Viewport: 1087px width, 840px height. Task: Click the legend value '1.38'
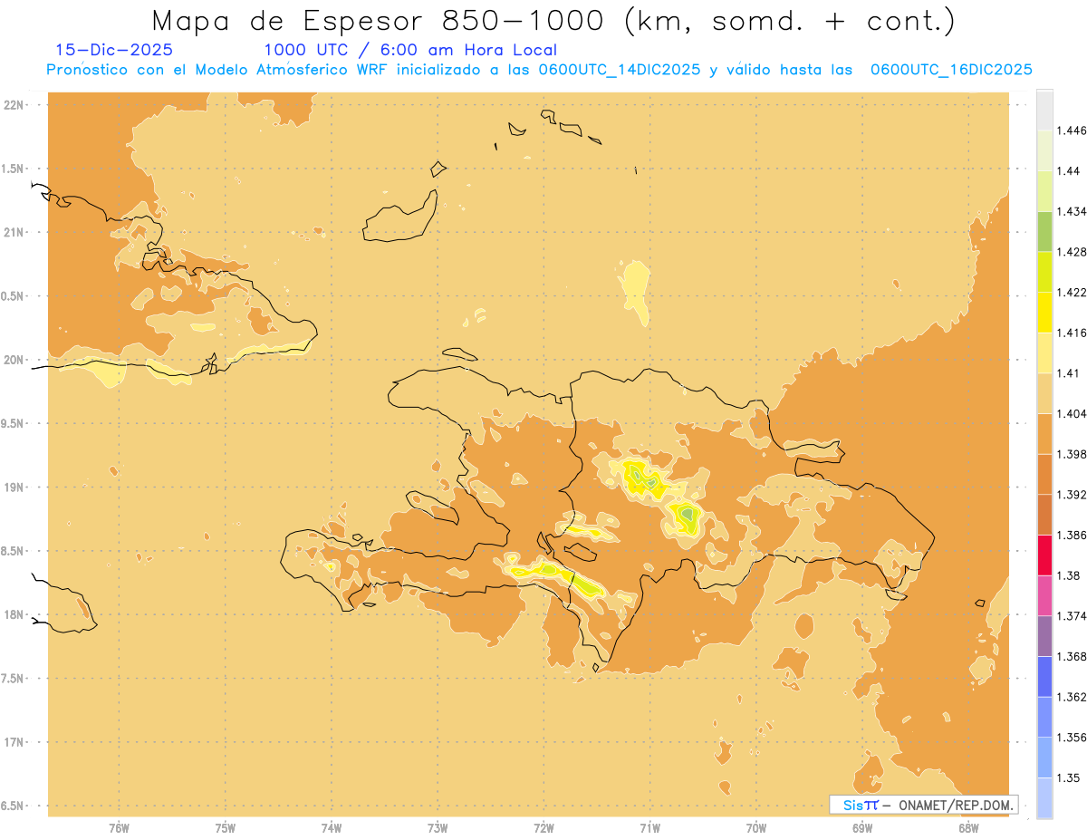1068,575
